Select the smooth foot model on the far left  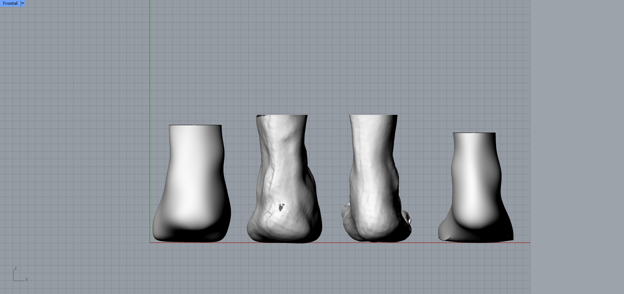click(192, 184)
